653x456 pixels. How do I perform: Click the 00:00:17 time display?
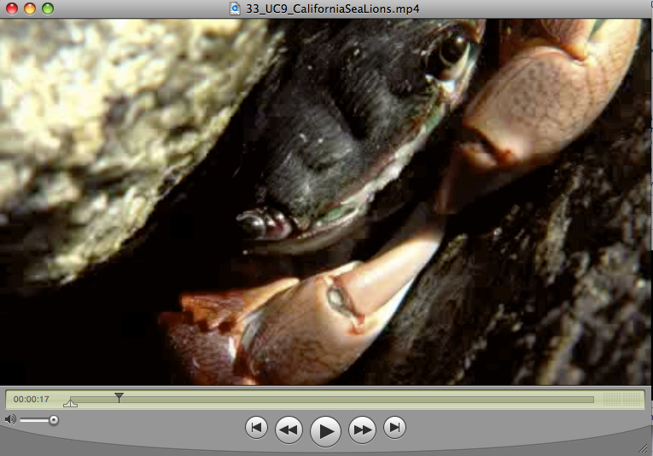click(32, 400)
